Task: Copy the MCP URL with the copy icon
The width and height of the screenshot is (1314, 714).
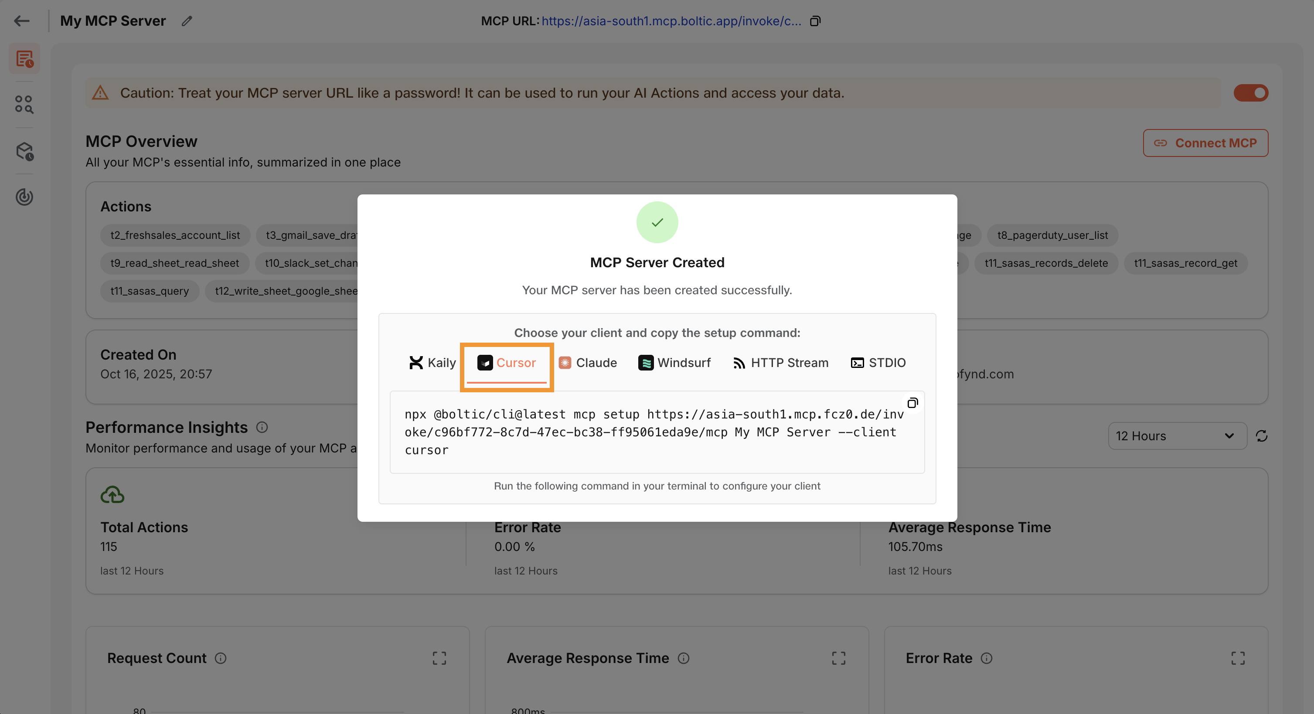Action: point(815,21)
